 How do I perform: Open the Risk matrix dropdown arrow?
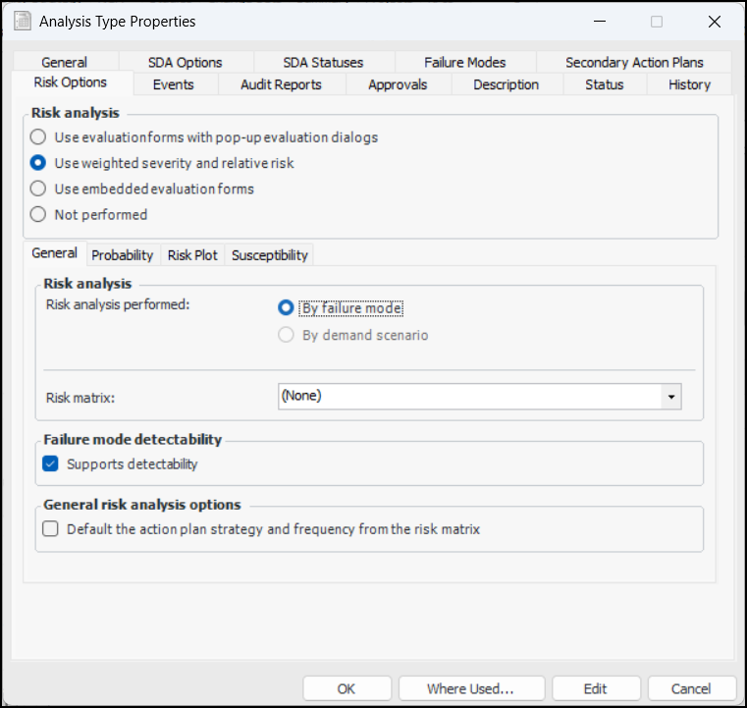(x=670, y=397)
